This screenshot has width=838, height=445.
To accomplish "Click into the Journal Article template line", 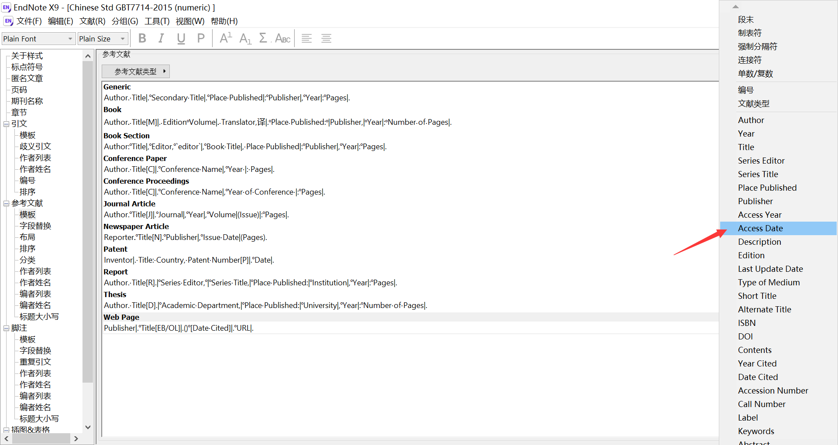I will pyautogui.click(x=196, y=215).
